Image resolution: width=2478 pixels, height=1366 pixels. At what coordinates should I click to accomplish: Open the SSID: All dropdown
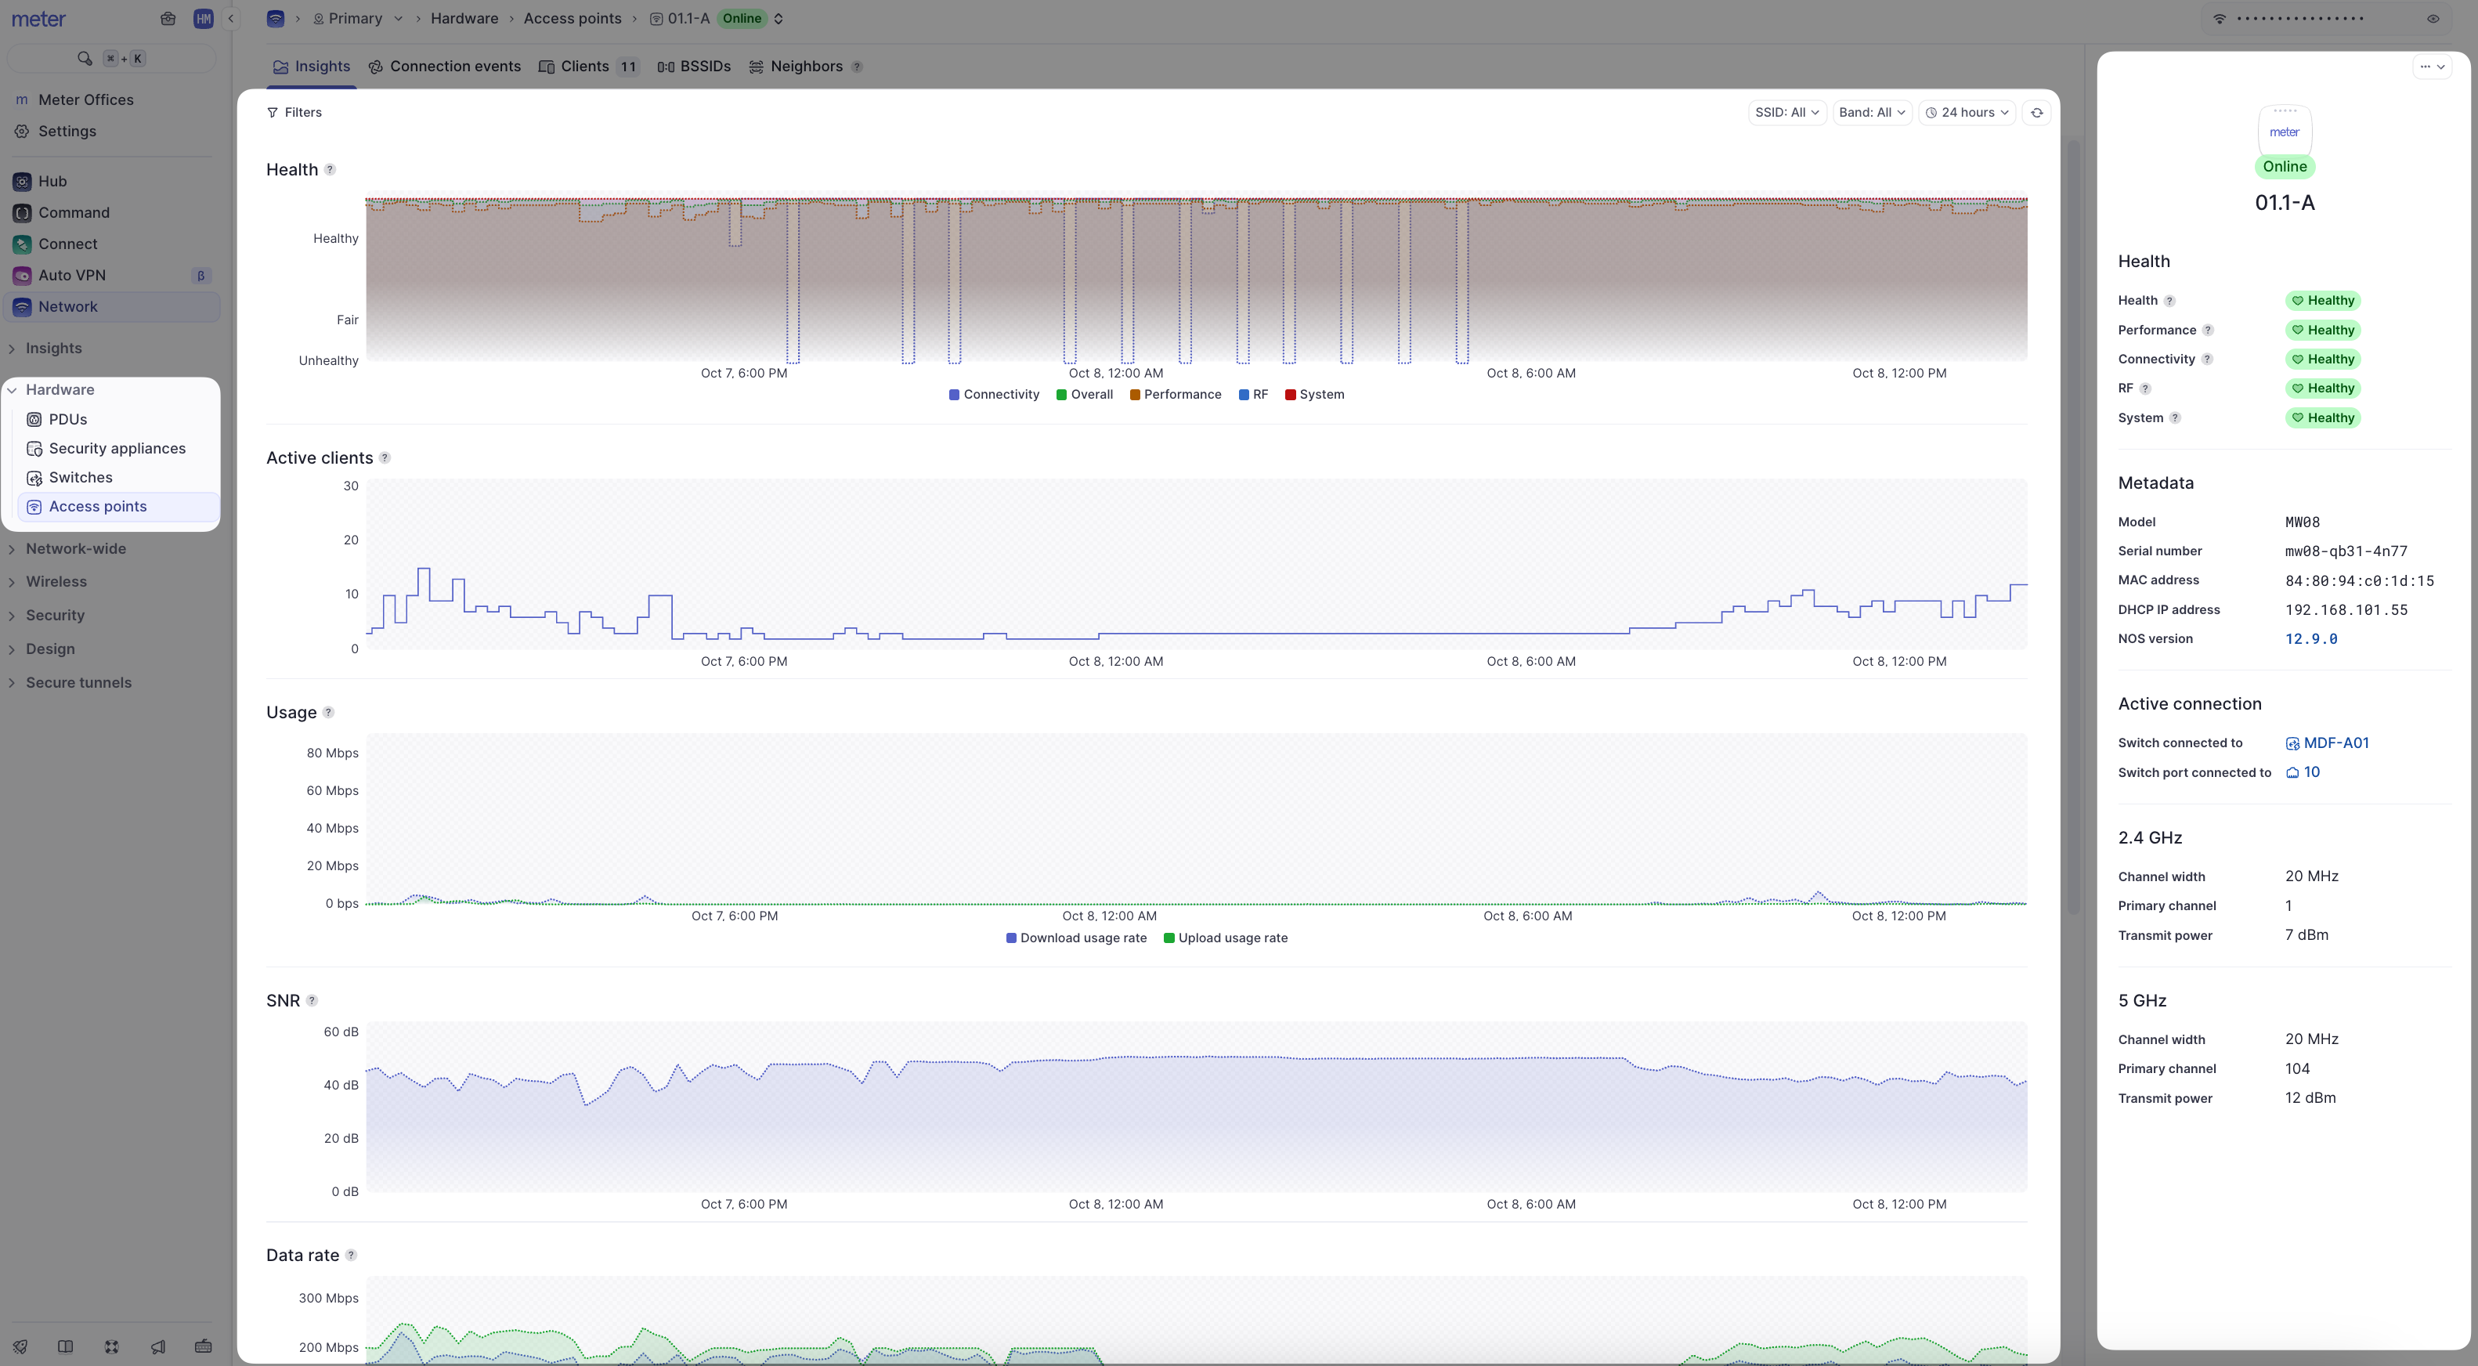(x=1786, y=113)
